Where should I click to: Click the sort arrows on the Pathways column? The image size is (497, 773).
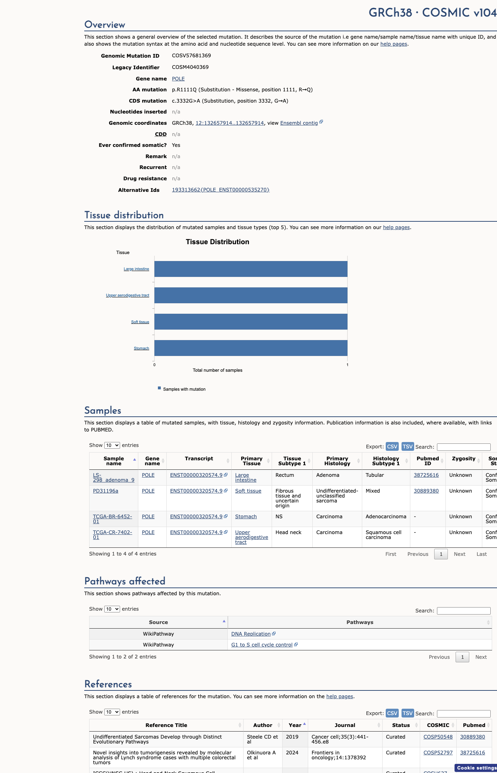click(x=488, y=622)
